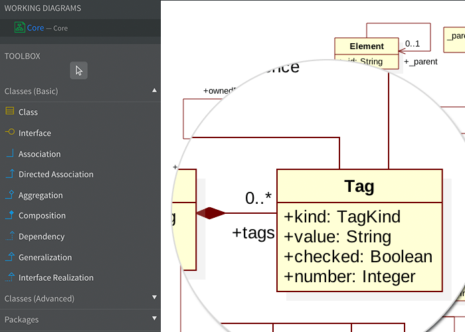Click the Classes (Advanced) section header
Image resolution: width=465 pixels, height=332 pixels.
(80, 299)
